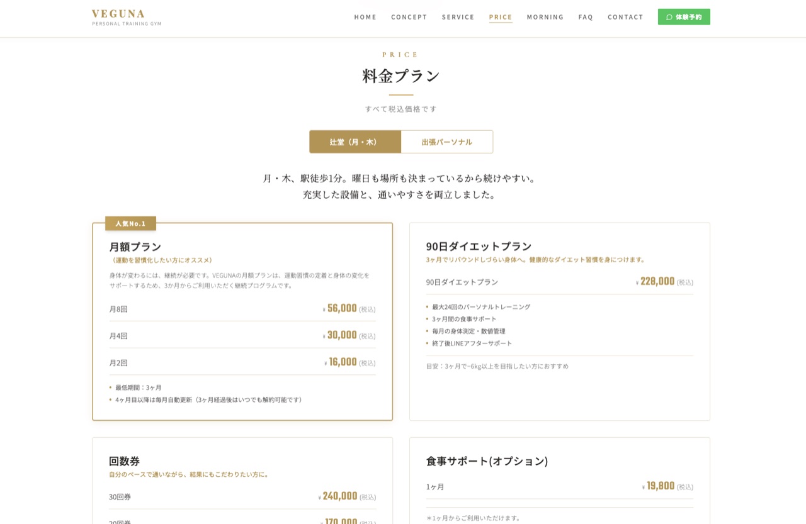806x524 pixels.
Task: Click the 3ヶ月間の食事サポート bullet
Action: pos(464,319)
